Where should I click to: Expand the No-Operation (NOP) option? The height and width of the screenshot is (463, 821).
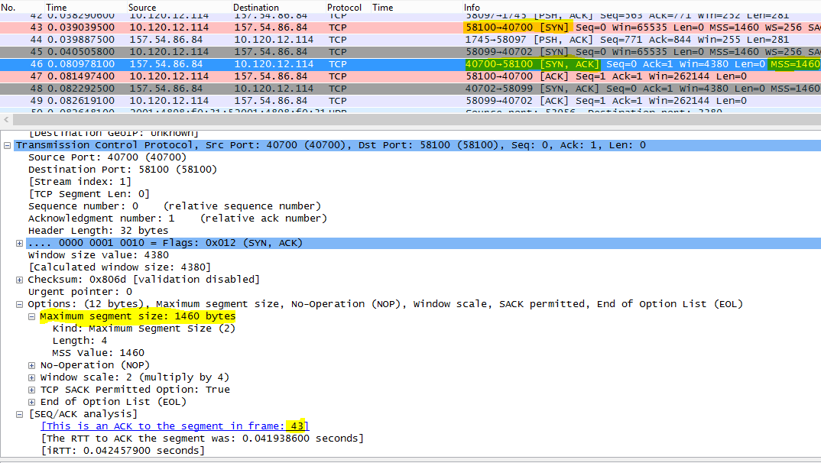[31, 364]
